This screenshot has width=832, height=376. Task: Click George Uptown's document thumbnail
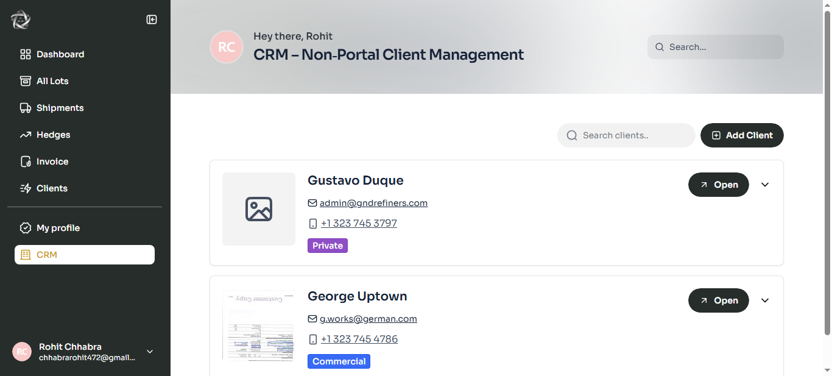click(x=259, y=325)
